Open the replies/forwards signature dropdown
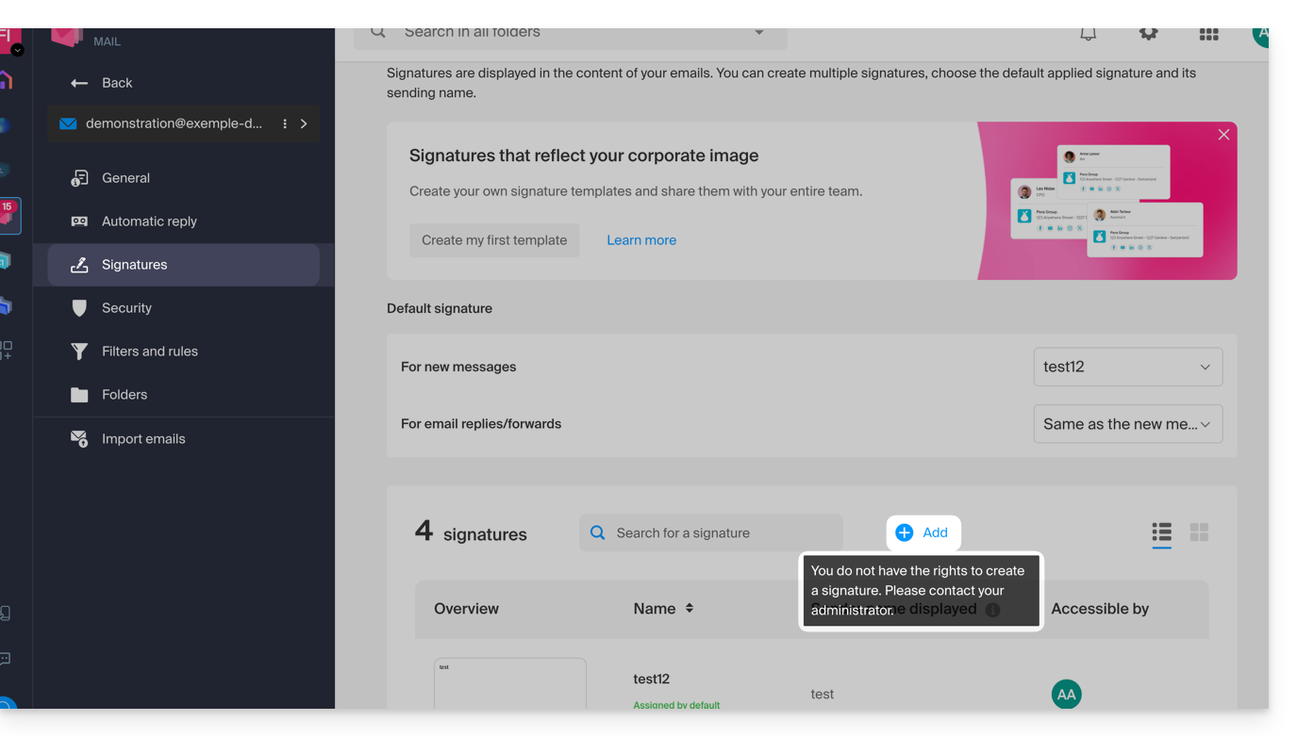The image size is (1297, 737). click(x=1127, y=424)
